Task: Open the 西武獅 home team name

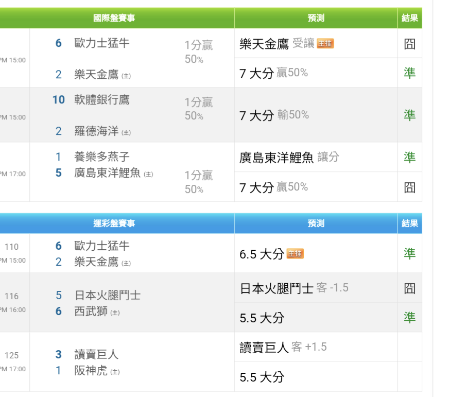Action: point(91,311)
